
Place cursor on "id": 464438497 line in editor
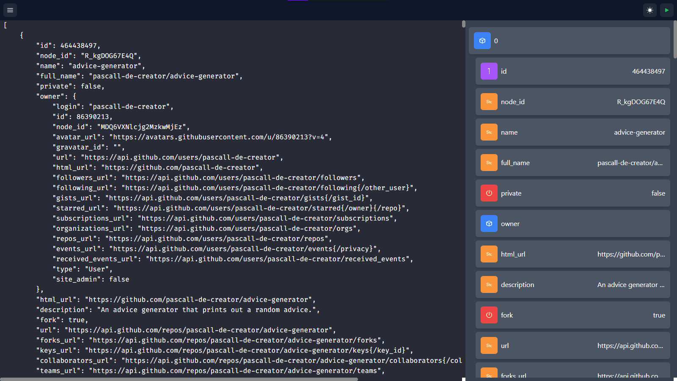68,45
